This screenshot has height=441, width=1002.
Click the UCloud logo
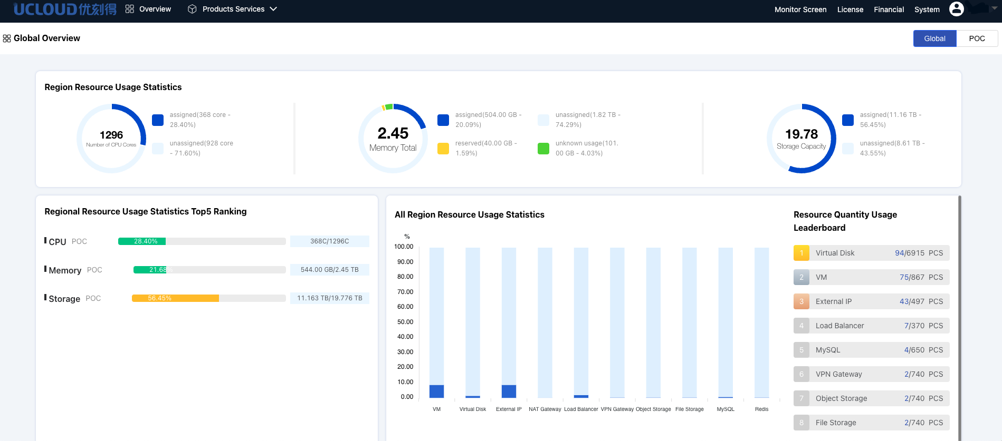click(65, 9)
